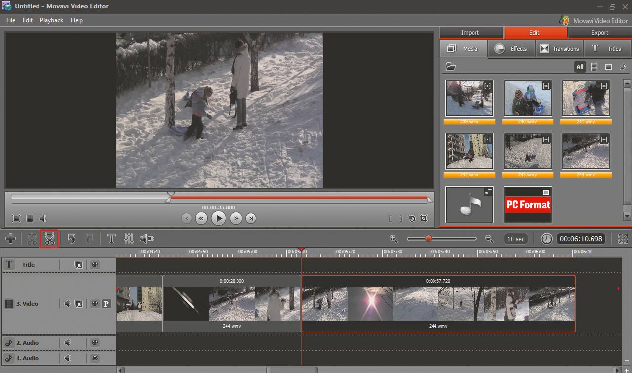Filter media by image icon
Screen dimensions: 632x373
click(608, 67)
